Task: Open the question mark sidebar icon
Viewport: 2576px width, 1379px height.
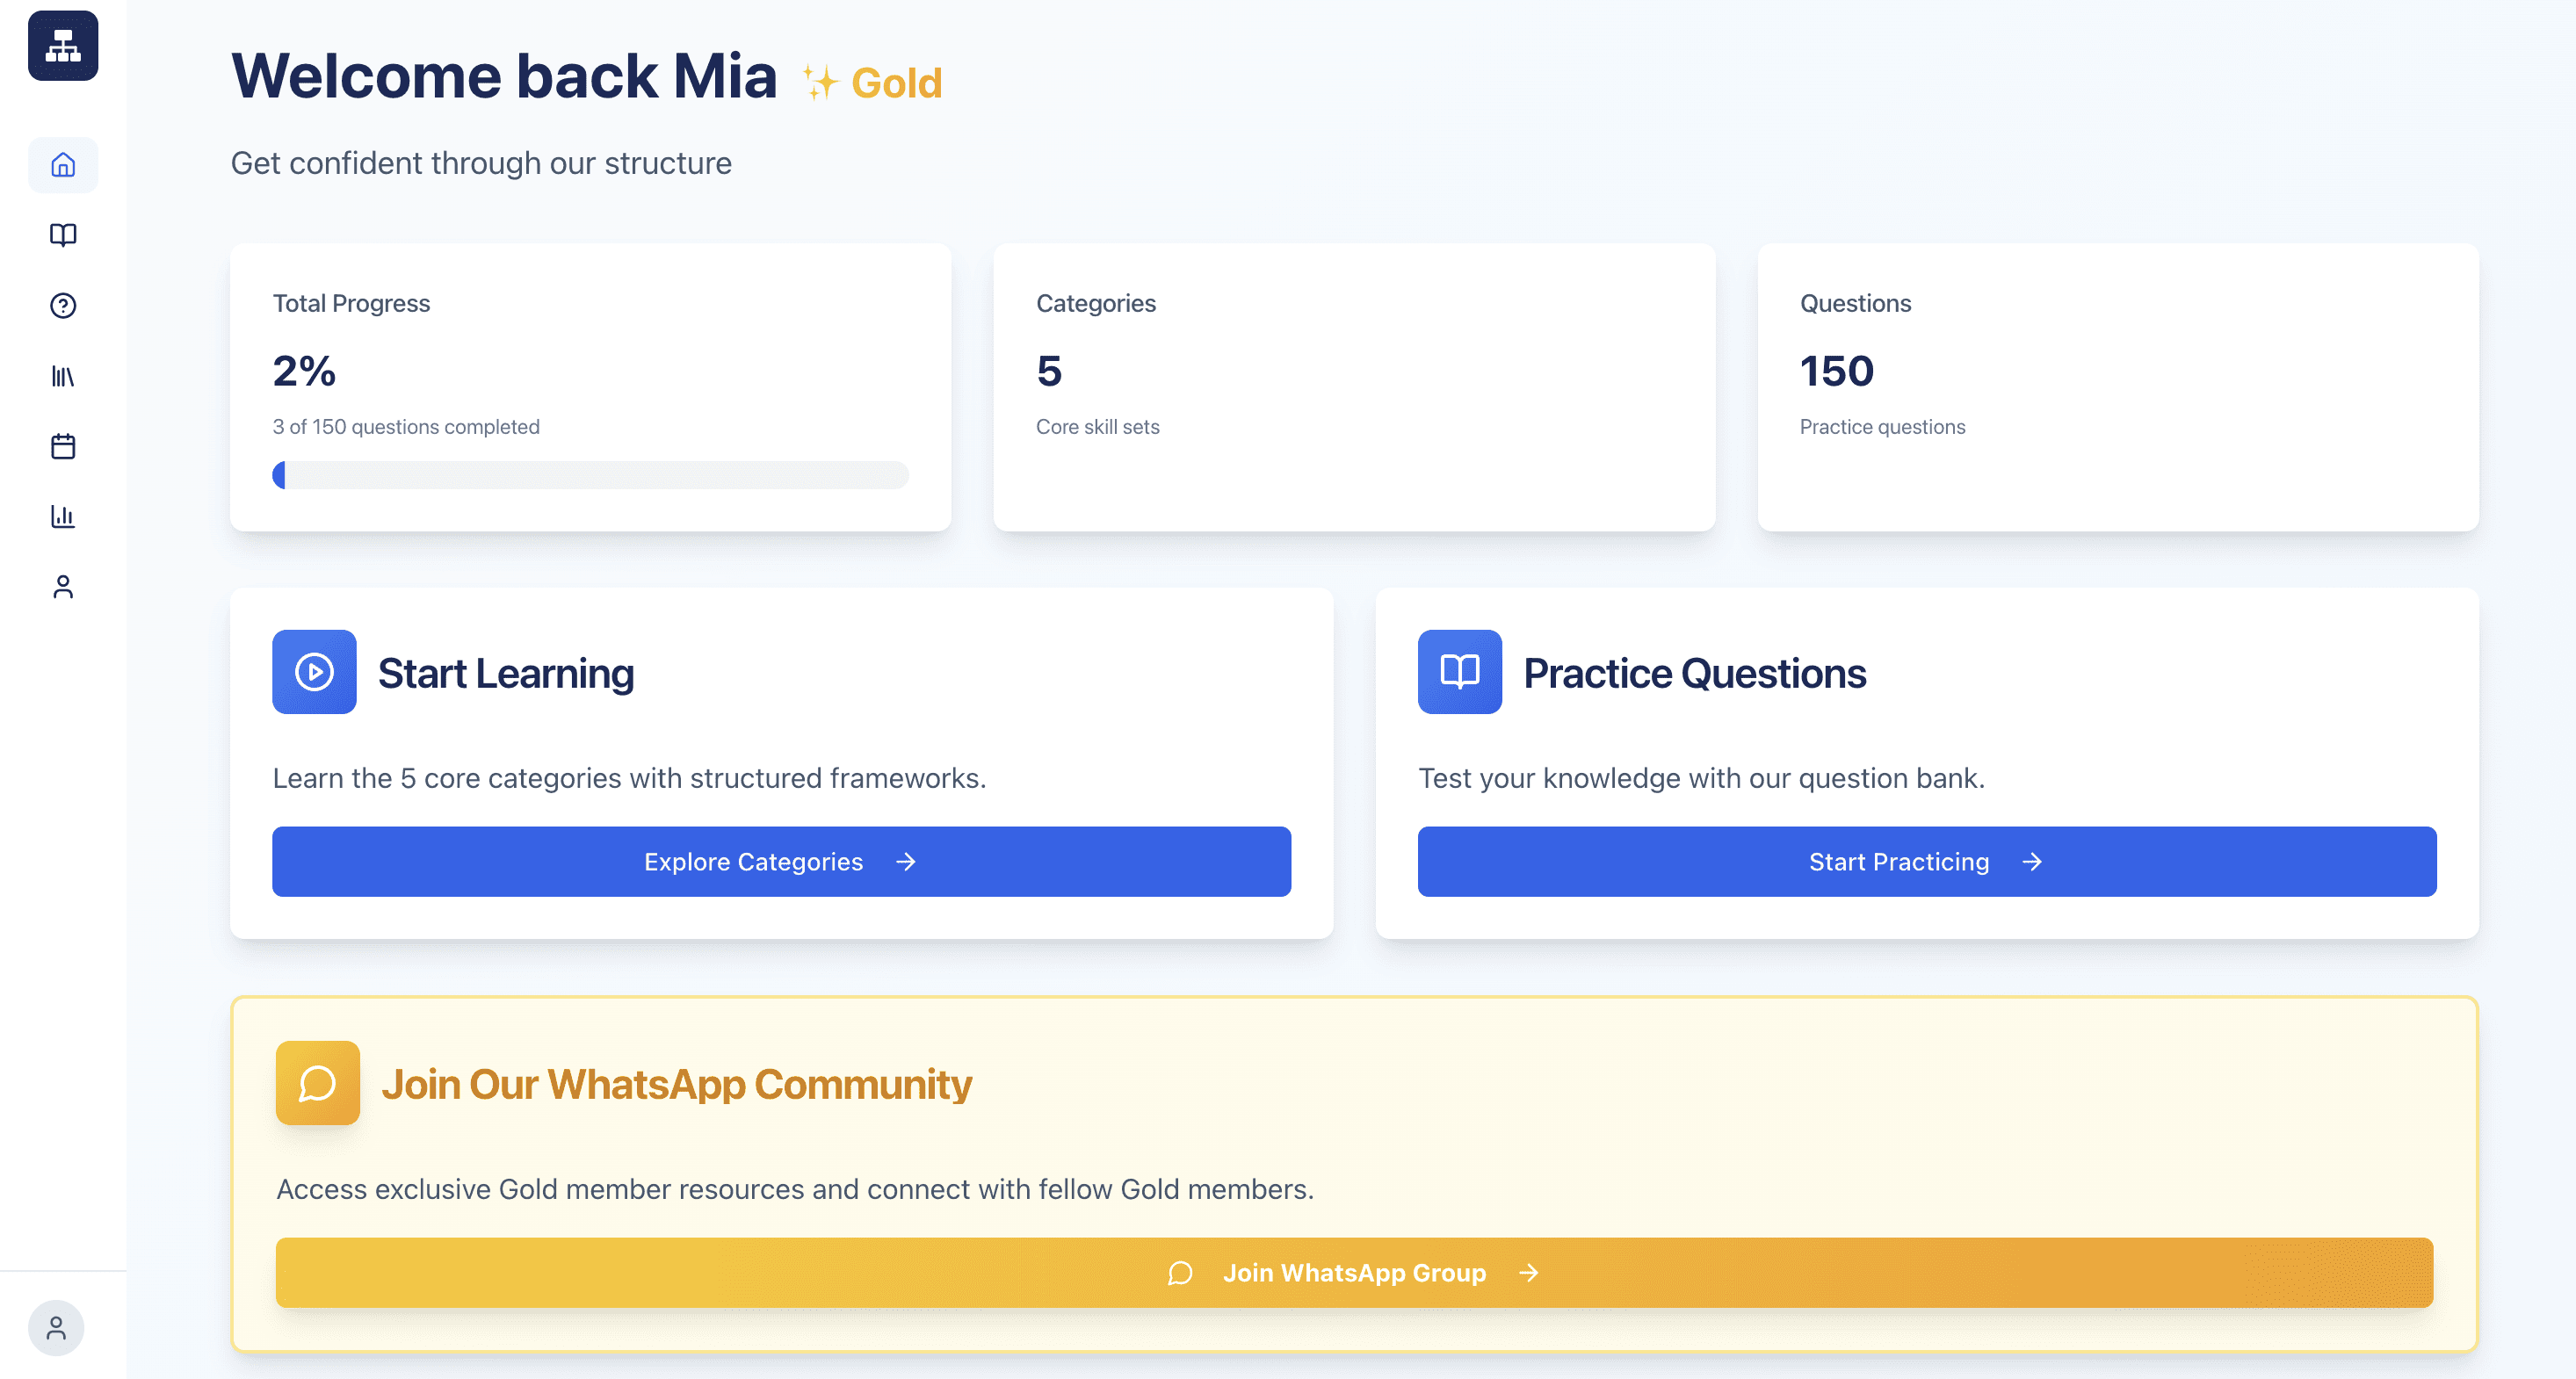Action: point(63,305)
